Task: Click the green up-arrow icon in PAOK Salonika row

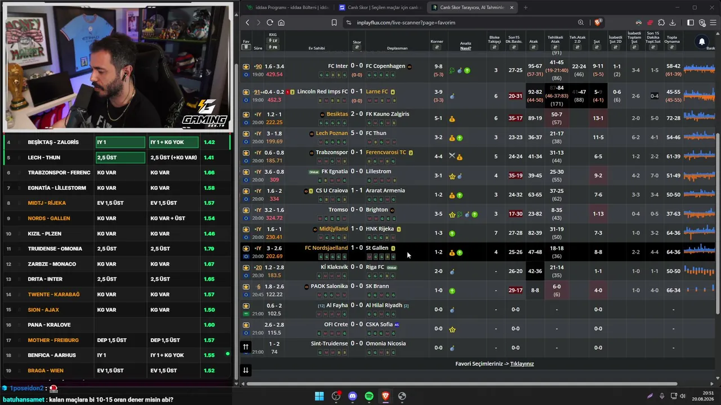Action: click(452, 291)
